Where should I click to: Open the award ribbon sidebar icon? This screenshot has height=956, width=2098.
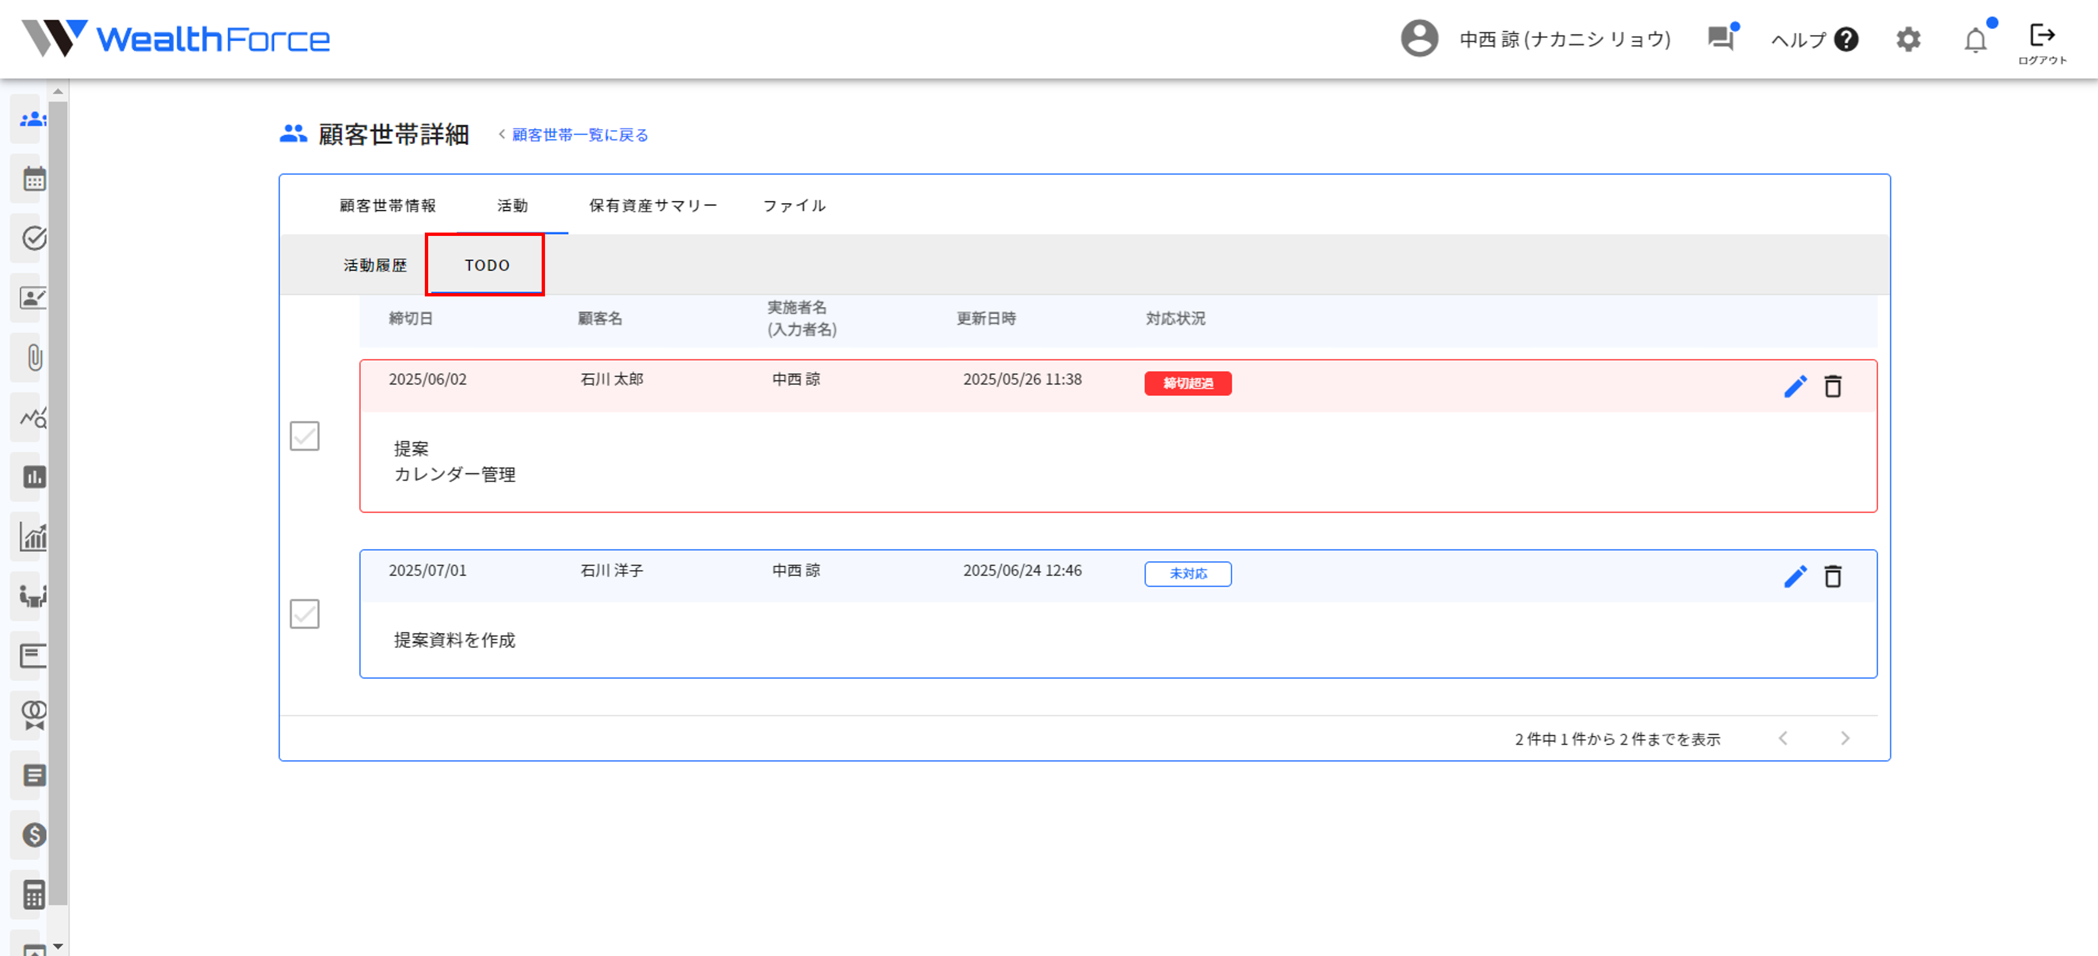pos(33,715)
